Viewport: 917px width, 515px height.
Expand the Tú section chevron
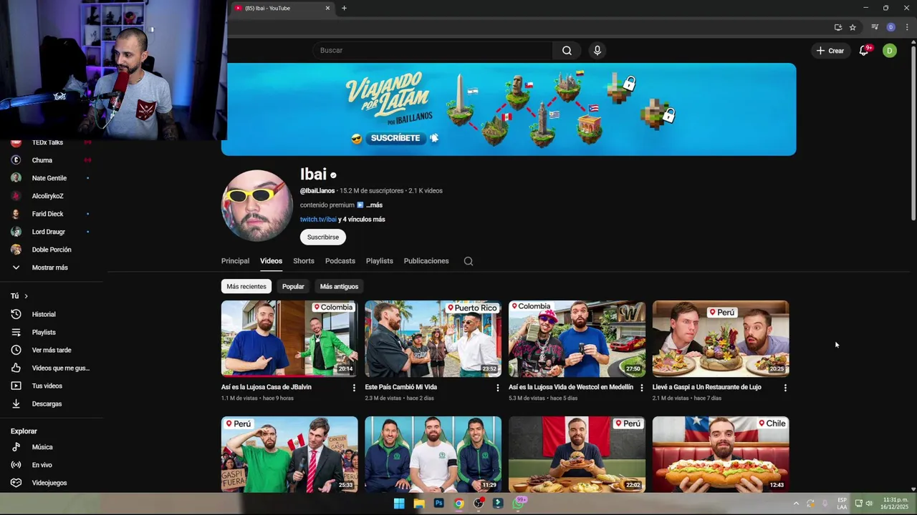[26, 296]
